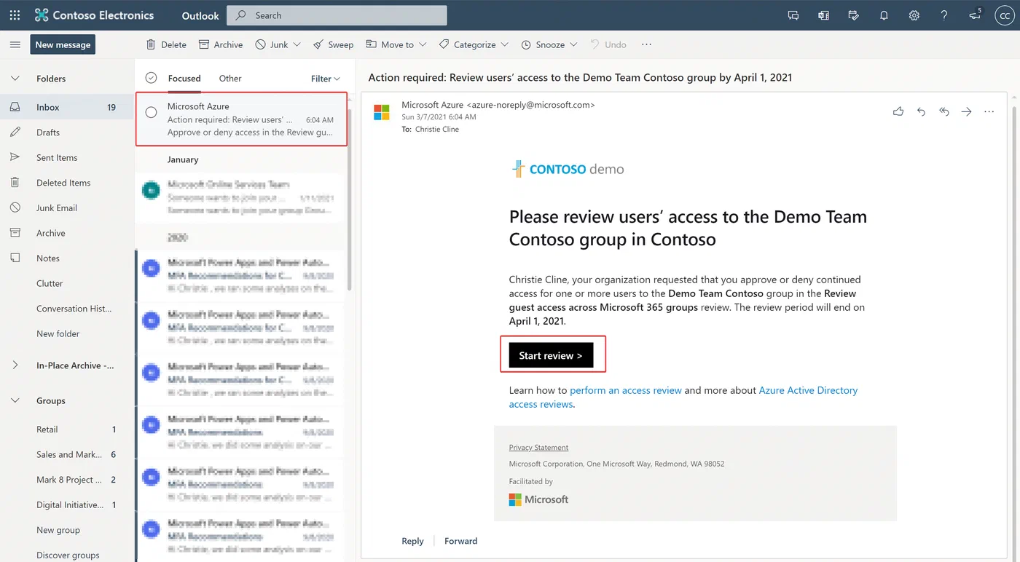Compose with the New message button

(x=63, y=44)
